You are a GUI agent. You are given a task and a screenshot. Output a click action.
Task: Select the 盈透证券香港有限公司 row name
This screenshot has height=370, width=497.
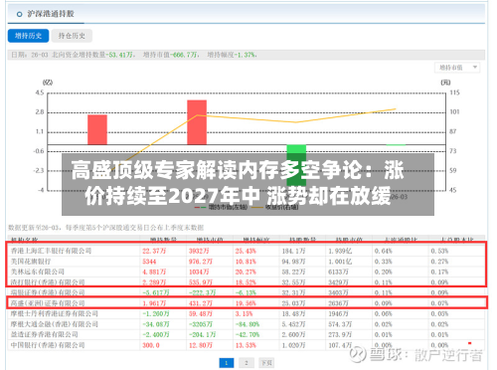pyautogui.click(x=45, y=334)
